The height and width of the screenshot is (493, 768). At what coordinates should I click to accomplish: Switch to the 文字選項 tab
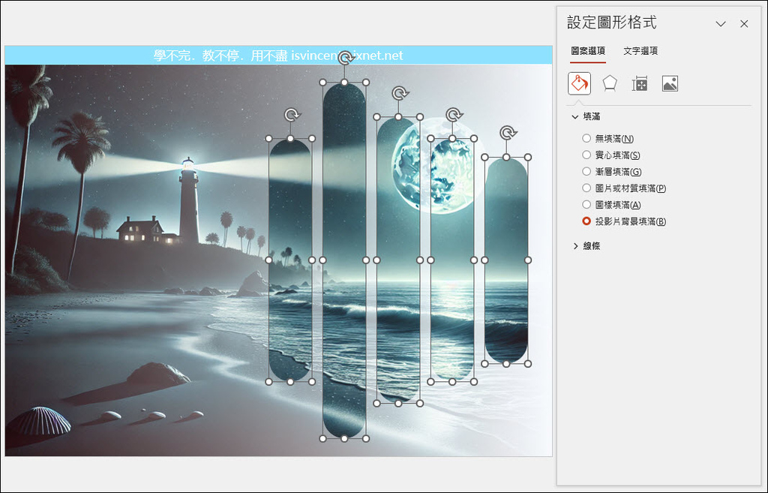click(x=640, y=50)
